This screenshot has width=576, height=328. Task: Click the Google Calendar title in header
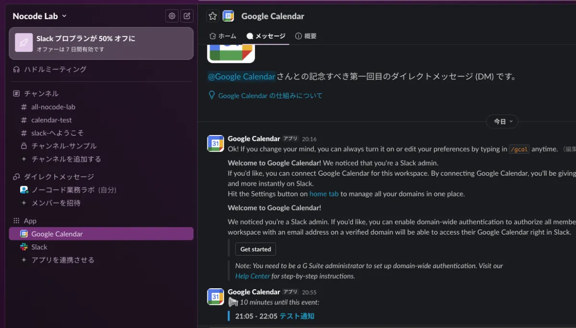click(x=273, y=16)
